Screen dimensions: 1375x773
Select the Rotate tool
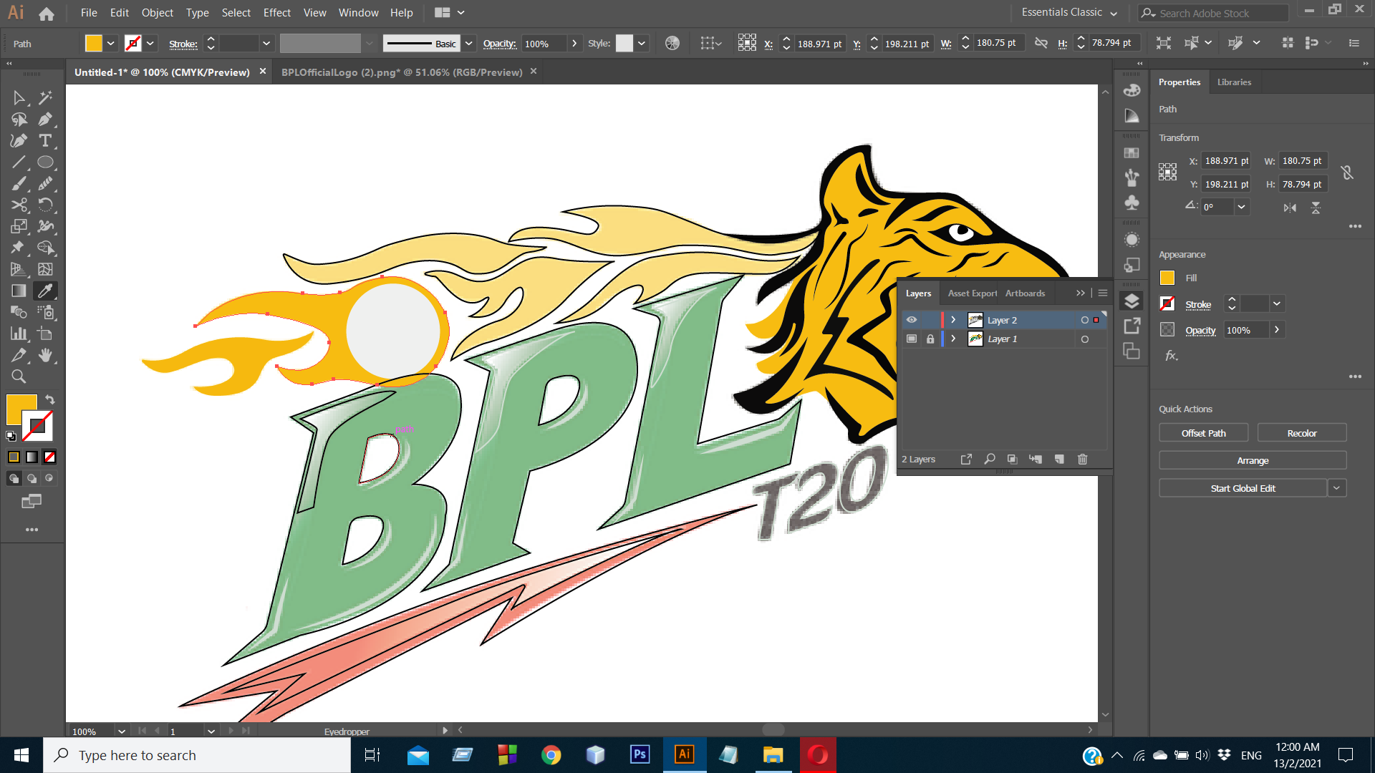pyautogui.click(x=45, y=205)
